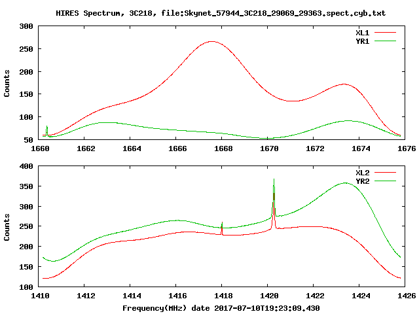Click the green YR1 legend line sample
Viewport: 419px width, 314px height.
tap(385, 41)
